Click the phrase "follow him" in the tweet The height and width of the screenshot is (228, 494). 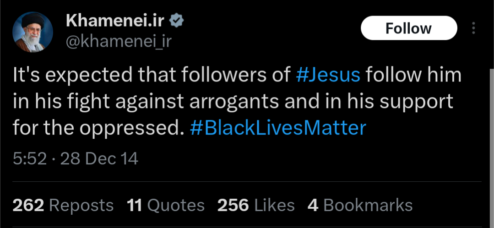tap(414, 75)
